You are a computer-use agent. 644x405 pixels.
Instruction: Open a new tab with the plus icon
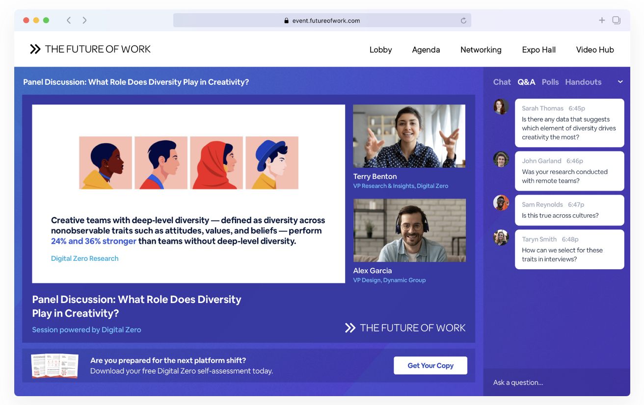pos(602,20)
